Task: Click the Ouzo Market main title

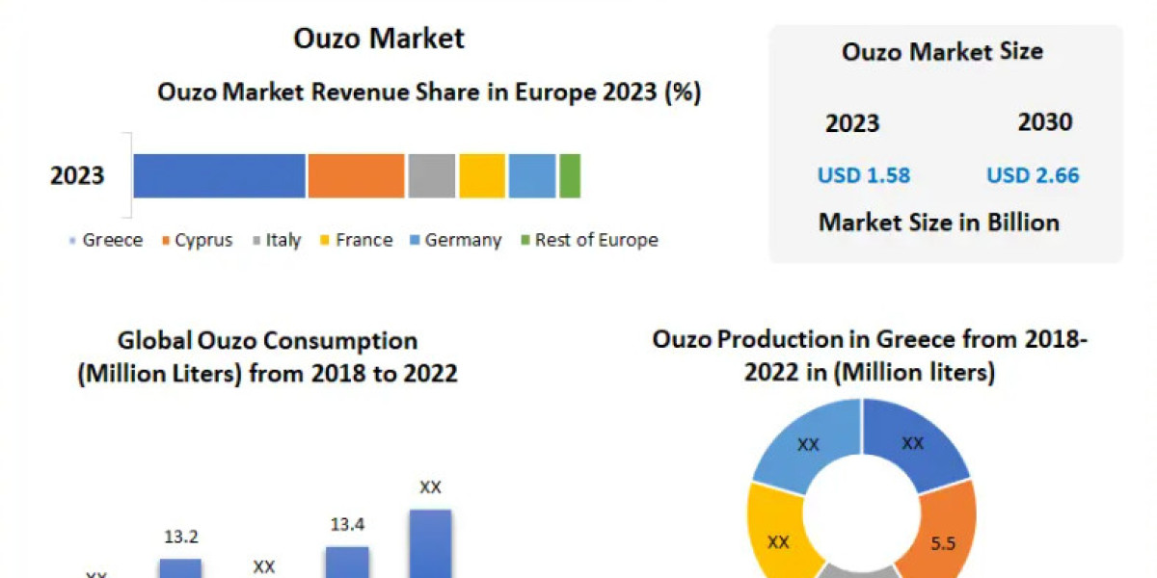Action: click(379, 38)
